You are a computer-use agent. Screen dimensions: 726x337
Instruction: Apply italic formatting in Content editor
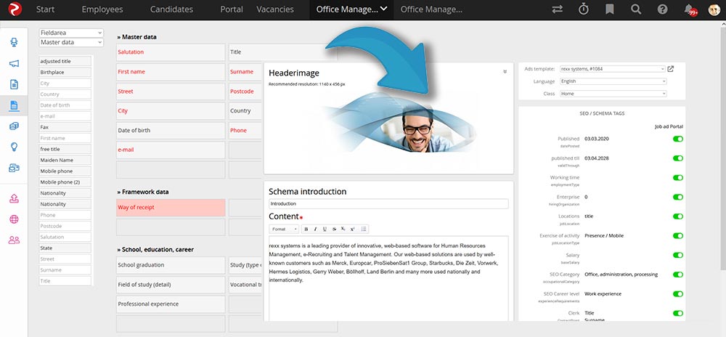[x=315, y=229]
